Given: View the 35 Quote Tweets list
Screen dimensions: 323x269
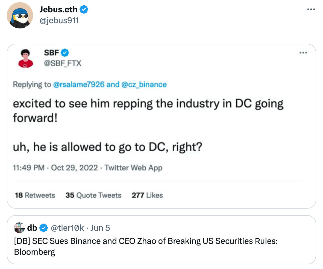Looking at the screenshot, I should pyautogui.click(x=93, y=195).
